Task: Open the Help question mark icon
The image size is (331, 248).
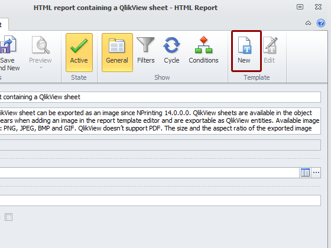Action: [x=321, y=23]
